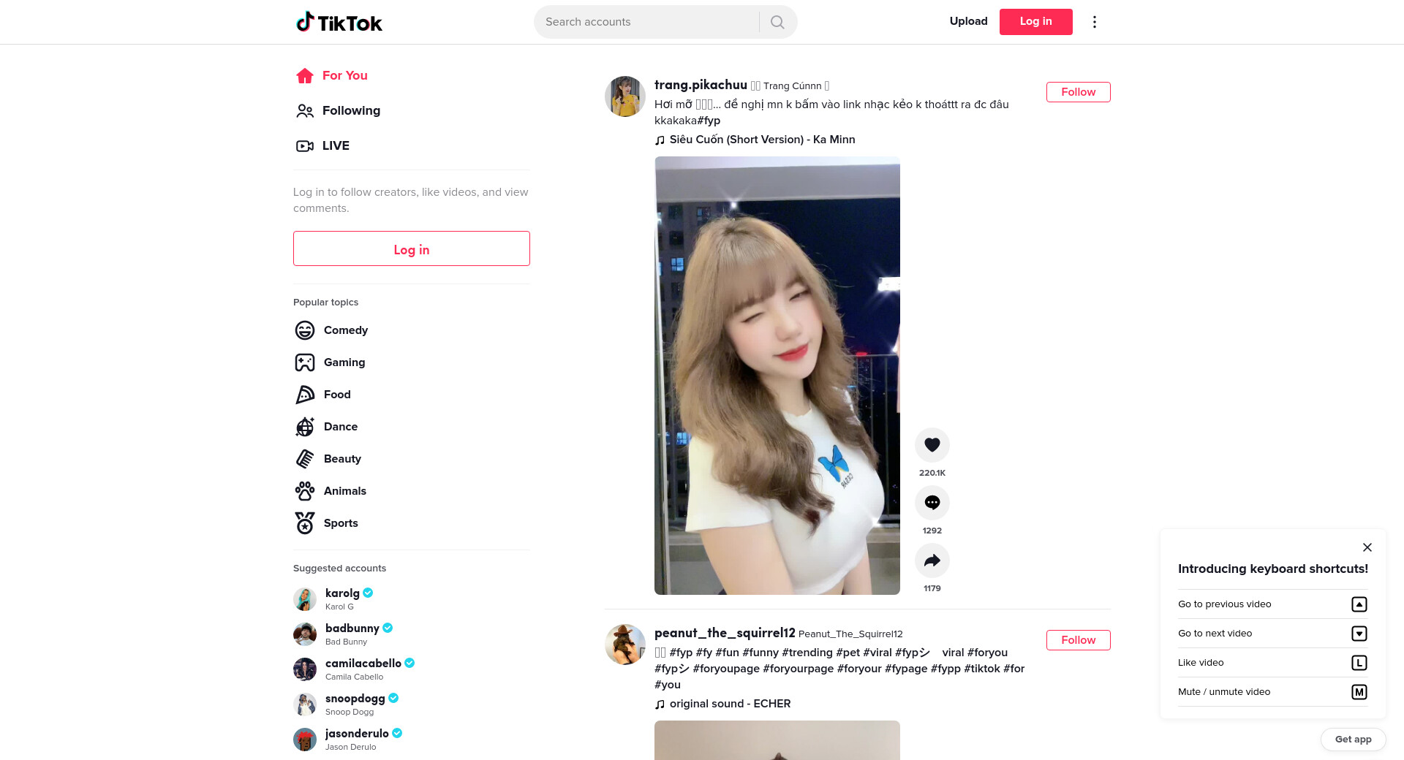1404x760 pixels.
Task: Click the camilacabello avatar
Action: point(305,669)
